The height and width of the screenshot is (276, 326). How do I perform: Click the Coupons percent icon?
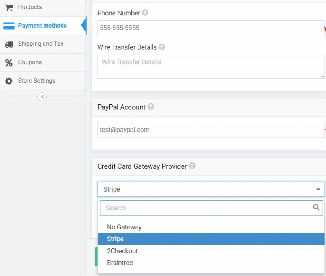[9, 62]
